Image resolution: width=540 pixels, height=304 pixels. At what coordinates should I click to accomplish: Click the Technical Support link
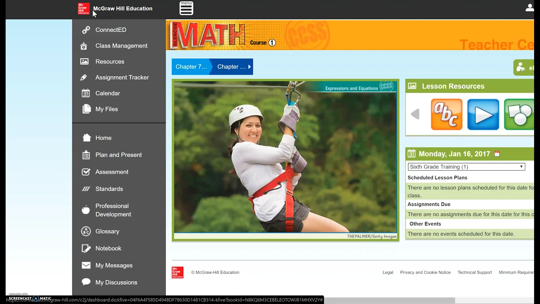tap(475, 272)
